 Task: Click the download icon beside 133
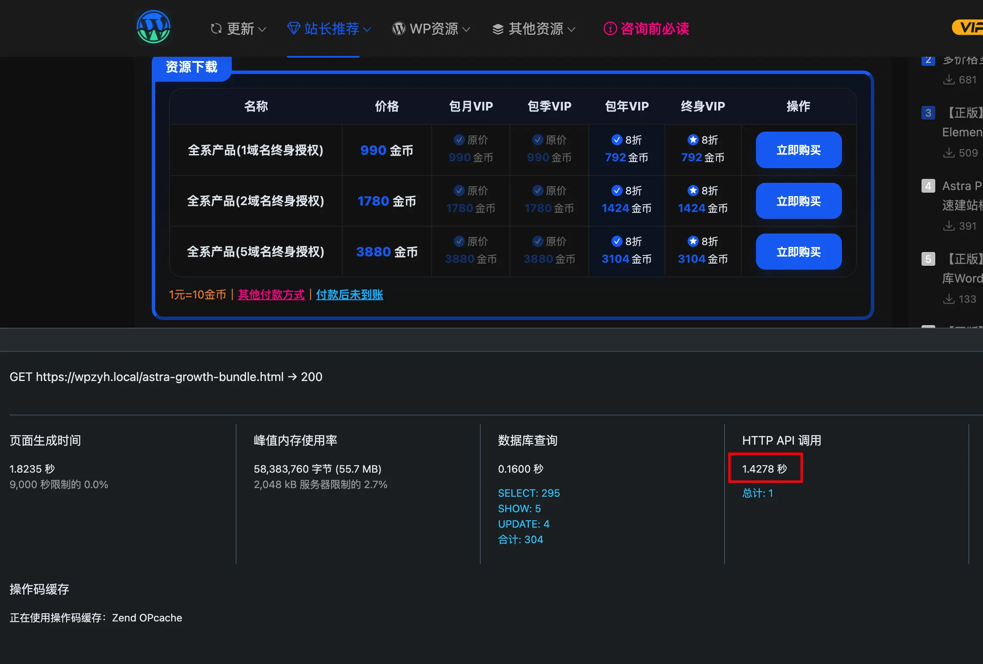point(949,299)
